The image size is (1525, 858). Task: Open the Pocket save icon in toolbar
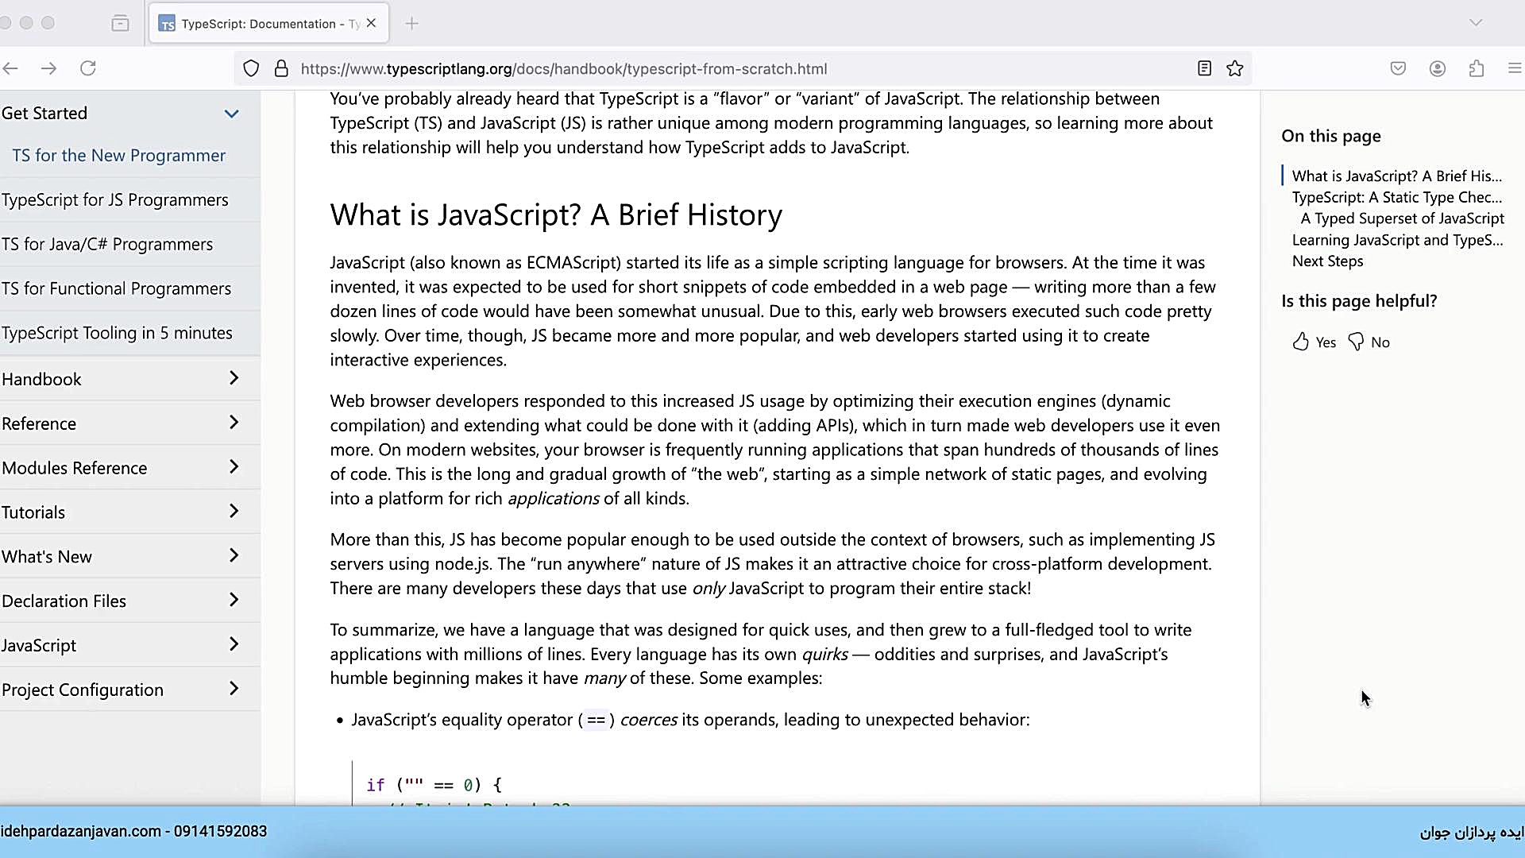(x=1398, y=68)
